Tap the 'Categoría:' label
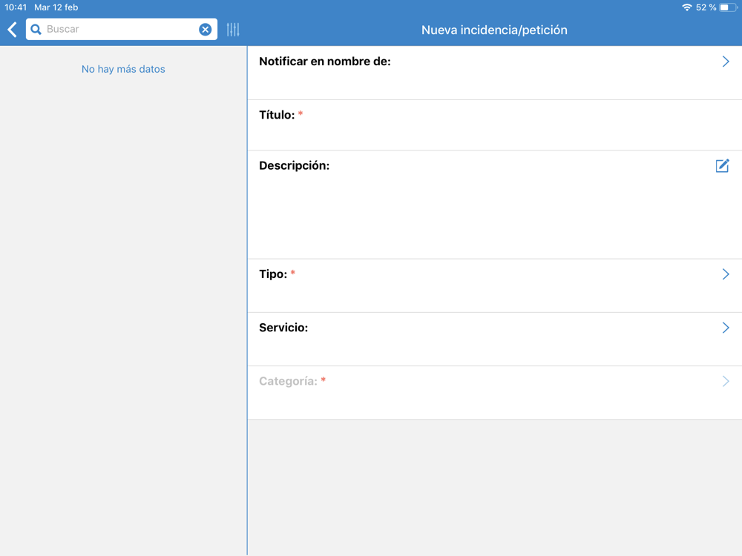 pos(288,381)
